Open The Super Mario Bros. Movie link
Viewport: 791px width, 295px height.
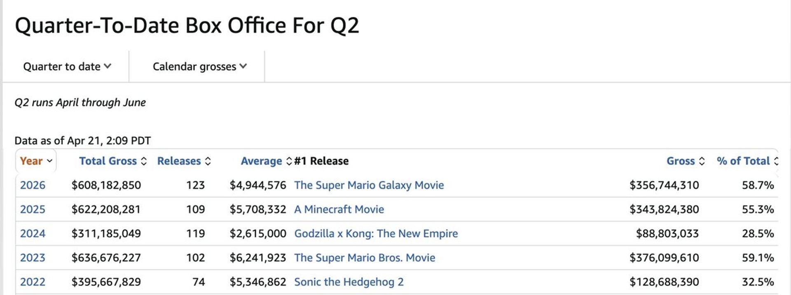364,258
